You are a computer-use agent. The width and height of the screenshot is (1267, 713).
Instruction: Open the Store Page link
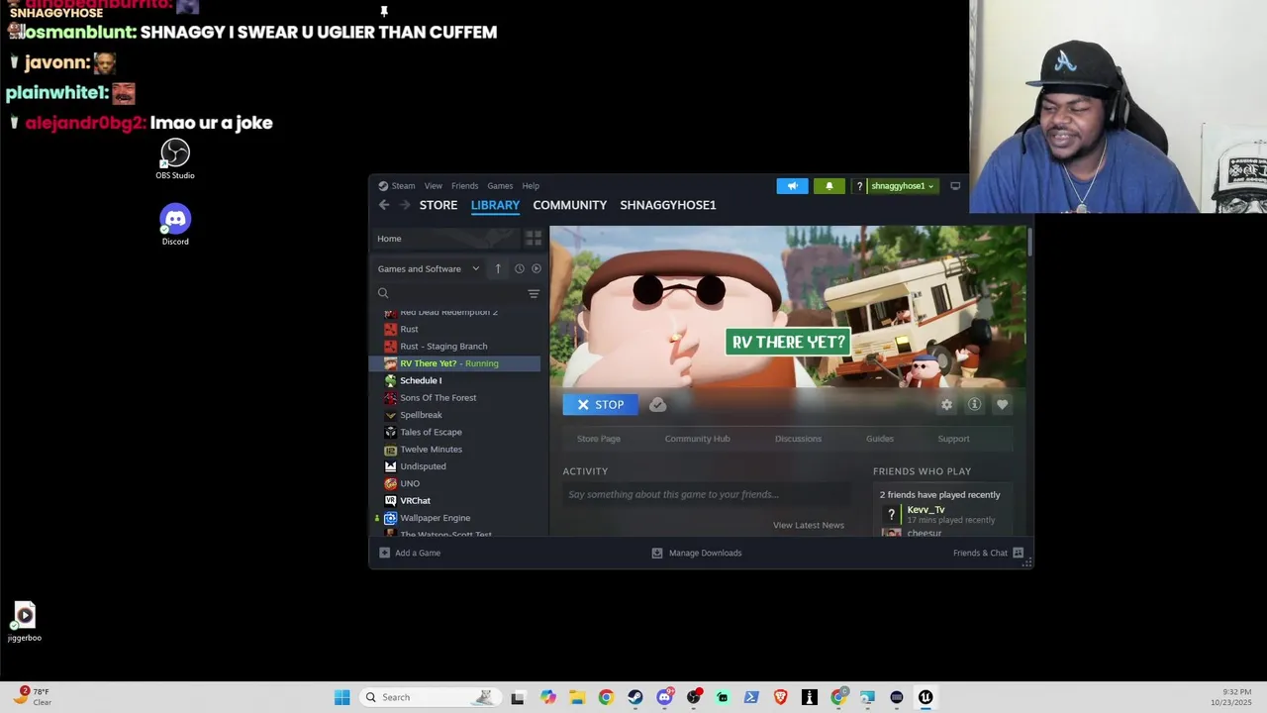(599, 439)
